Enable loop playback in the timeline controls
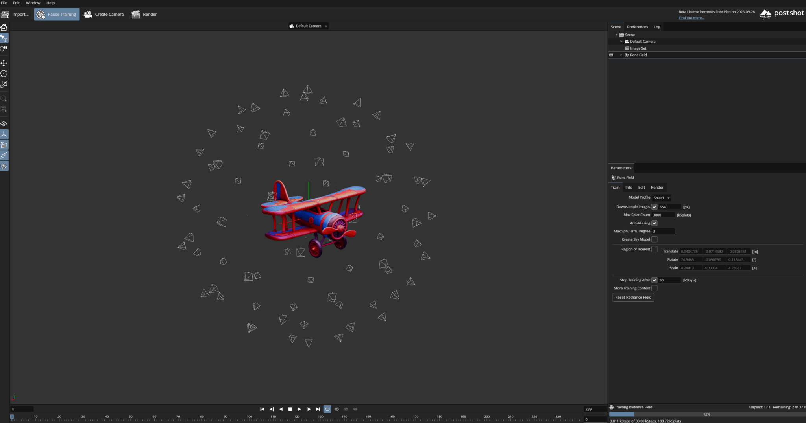This screenshot has width=806, height=423. point(327,409)
